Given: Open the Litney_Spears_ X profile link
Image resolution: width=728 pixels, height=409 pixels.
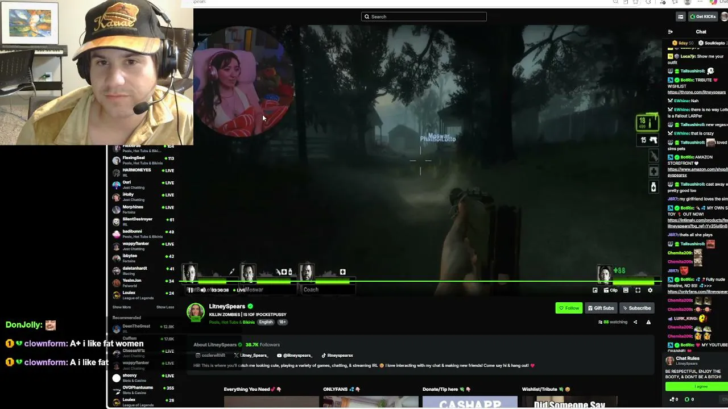Looking at the screenshot, I should [251, 356].
